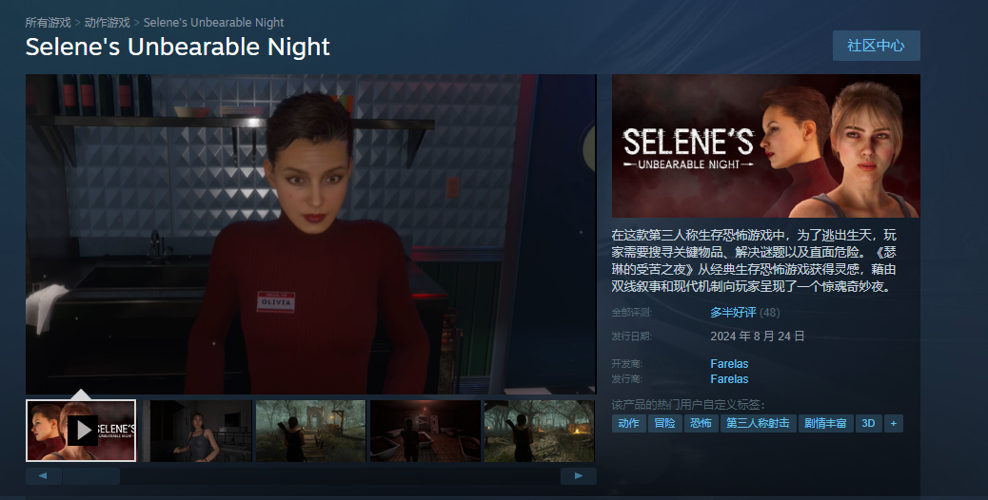This screenshot has height=500, width=988.
Task: Open the 社区中心 community hub
Action: pos(876,46)
